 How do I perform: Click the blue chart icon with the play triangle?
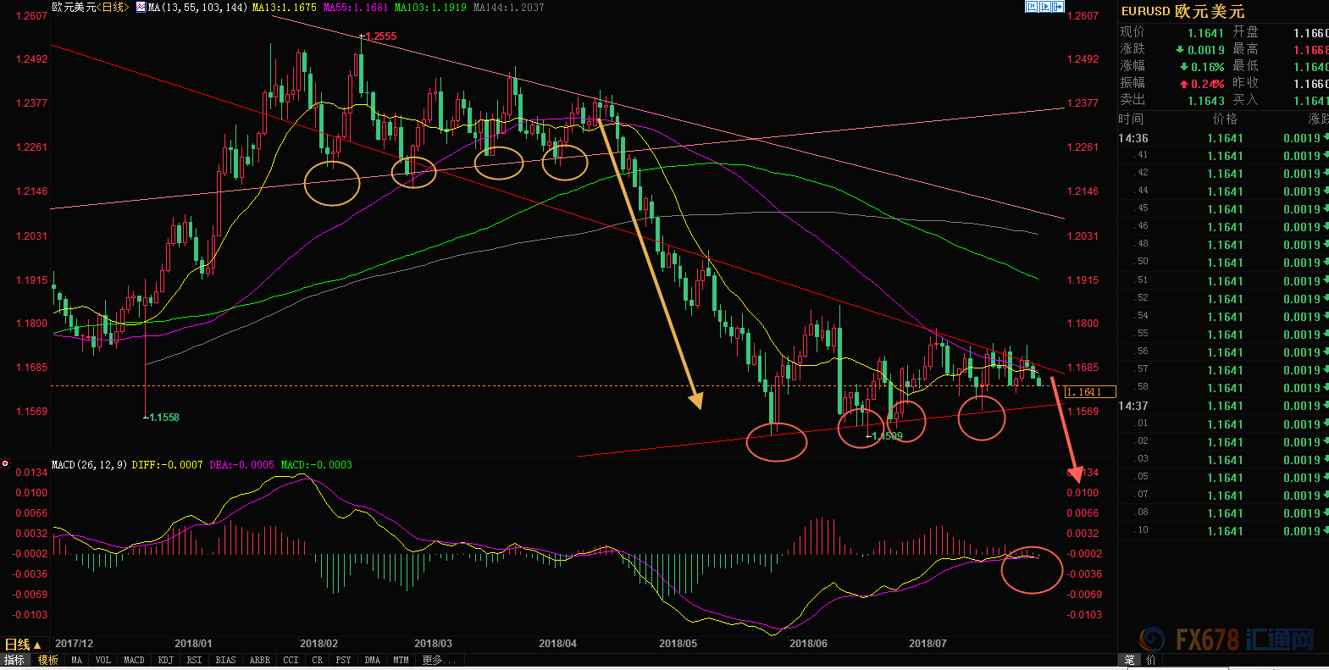(1044, 7)
